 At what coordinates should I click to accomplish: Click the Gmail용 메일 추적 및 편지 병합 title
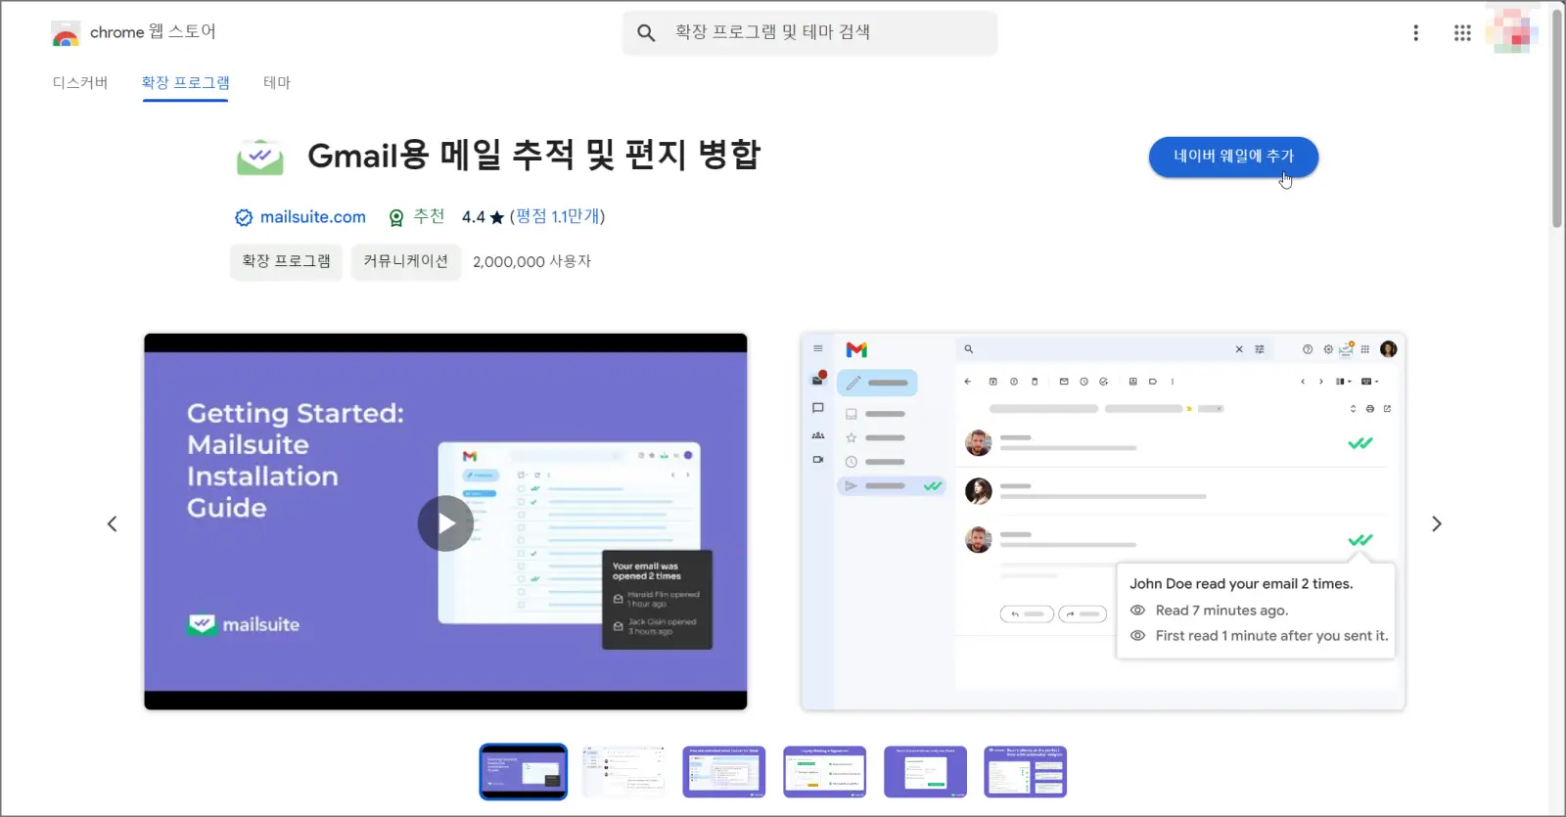point(533,156)
